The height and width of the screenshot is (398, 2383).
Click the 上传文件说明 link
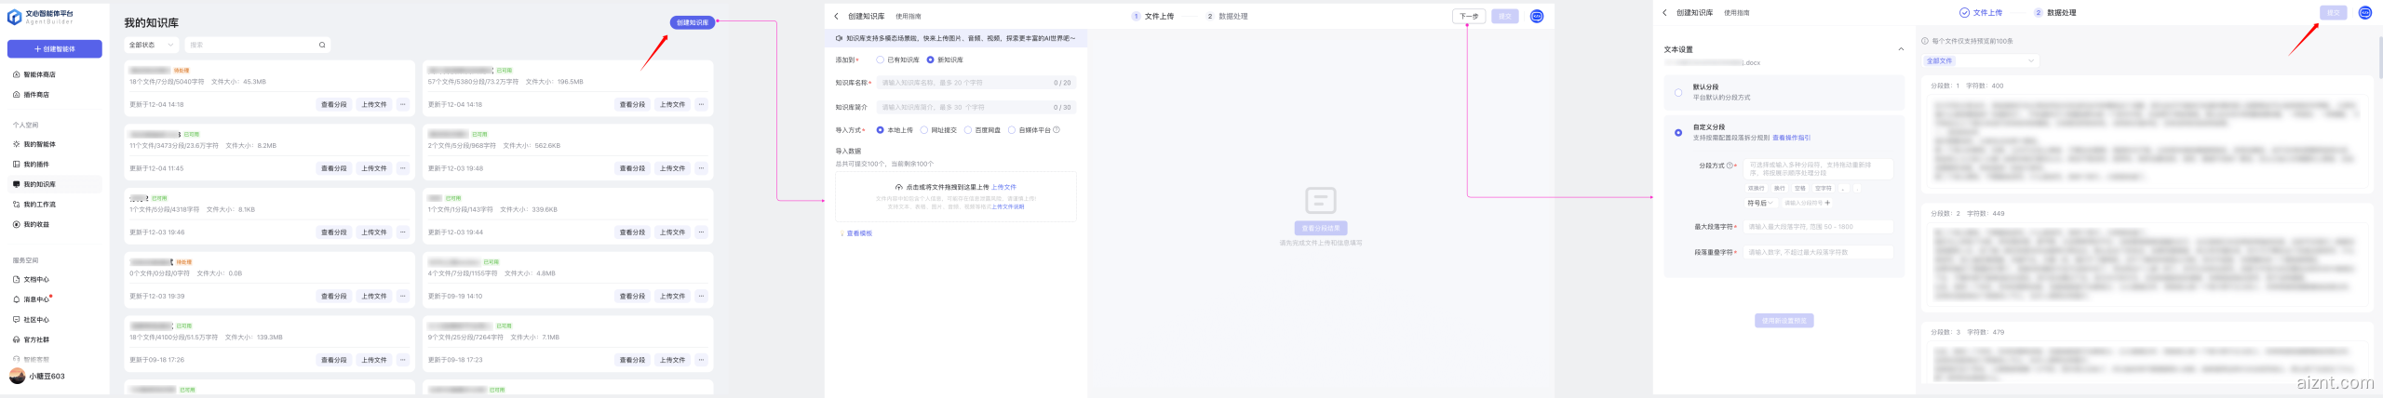1008,206
